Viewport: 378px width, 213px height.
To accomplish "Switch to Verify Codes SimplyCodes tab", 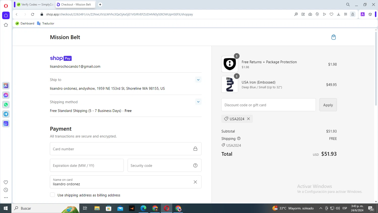I will coord(35,5).
